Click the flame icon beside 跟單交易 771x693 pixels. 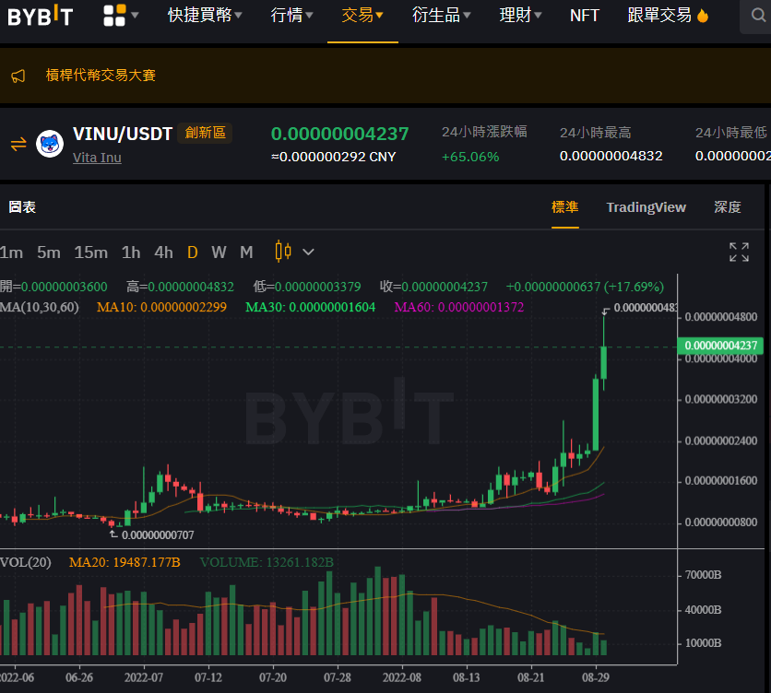(x=703, y=16)
